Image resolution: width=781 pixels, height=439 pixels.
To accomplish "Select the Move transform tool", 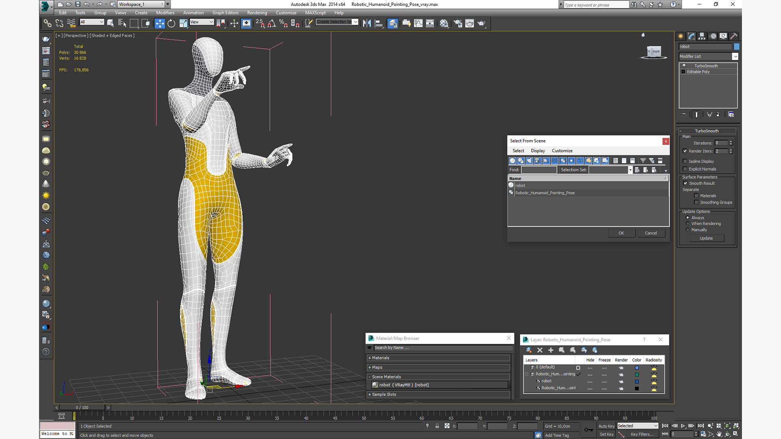I will (x=159, y=23).
